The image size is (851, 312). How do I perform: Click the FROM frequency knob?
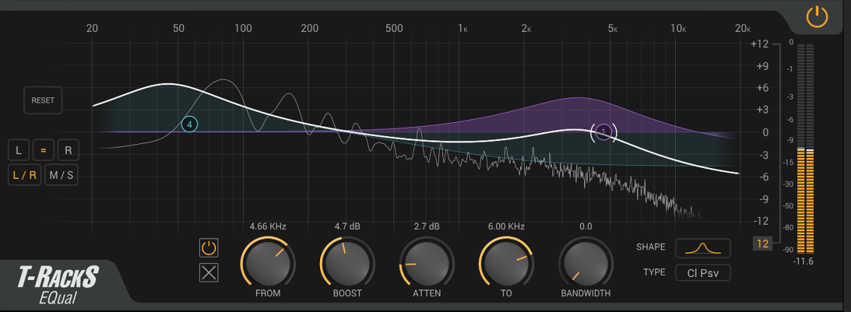268,263
